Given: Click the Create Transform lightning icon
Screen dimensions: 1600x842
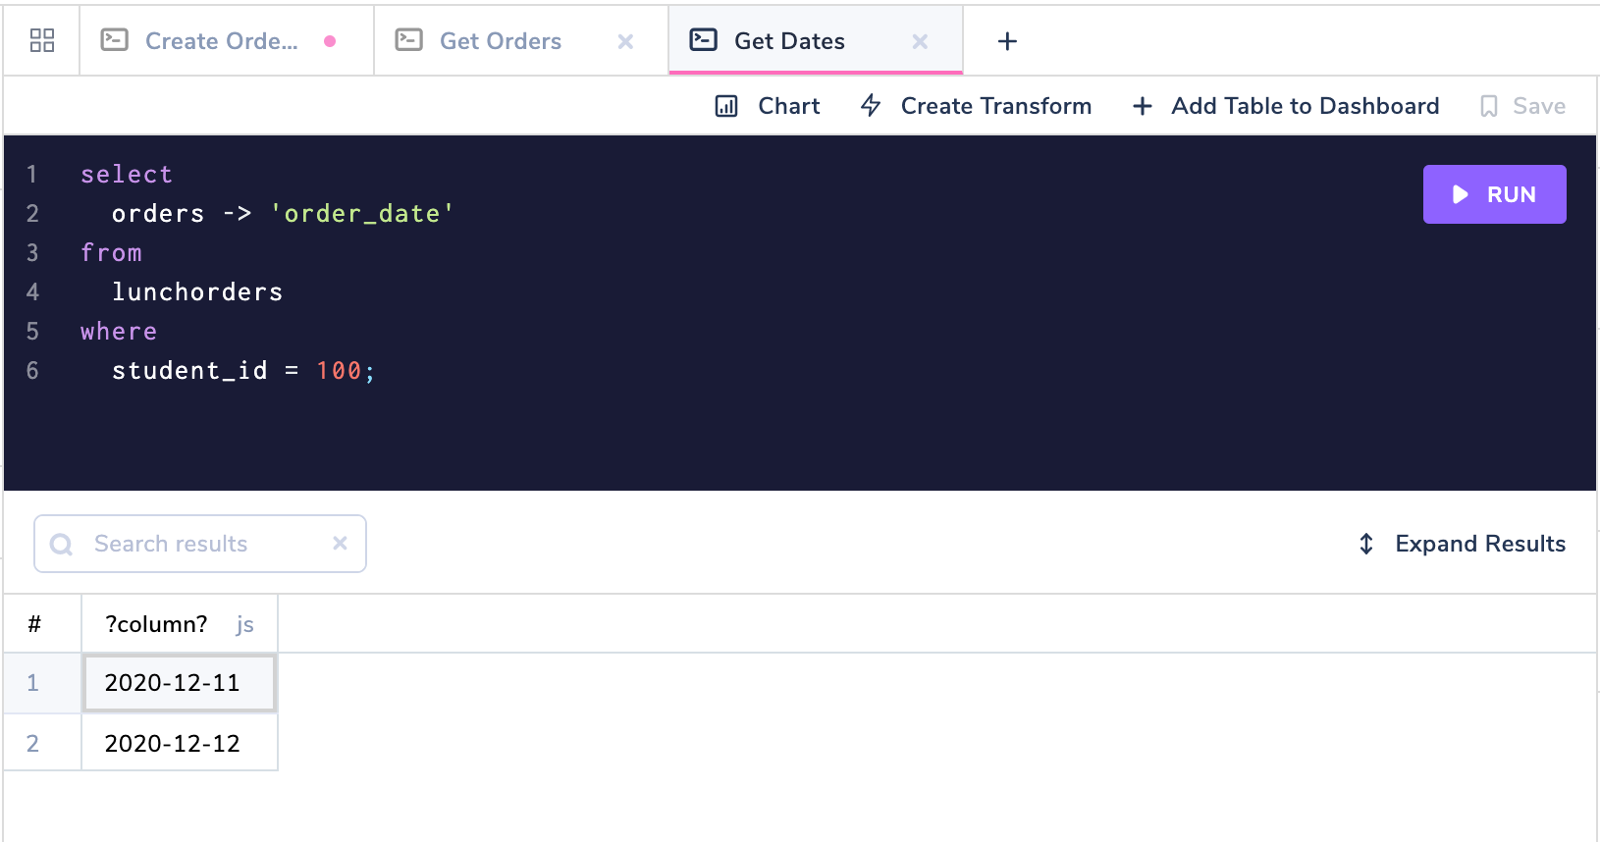Looking at the screenshot, I should [871, 106].
